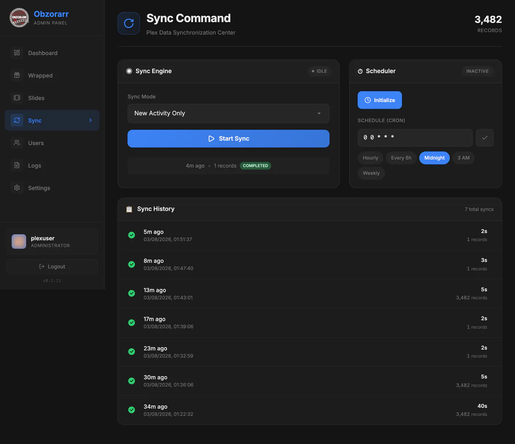Click the INACTIVE scheduler badge

478,71
